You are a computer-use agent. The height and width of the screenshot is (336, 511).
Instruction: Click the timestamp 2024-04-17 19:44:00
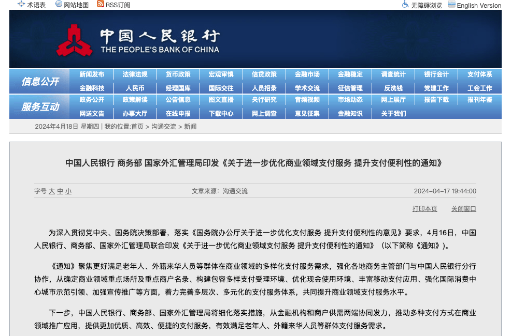(445, 191)
